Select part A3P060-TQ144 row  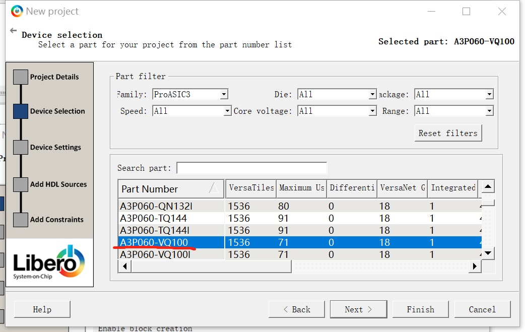pos(300,218)
